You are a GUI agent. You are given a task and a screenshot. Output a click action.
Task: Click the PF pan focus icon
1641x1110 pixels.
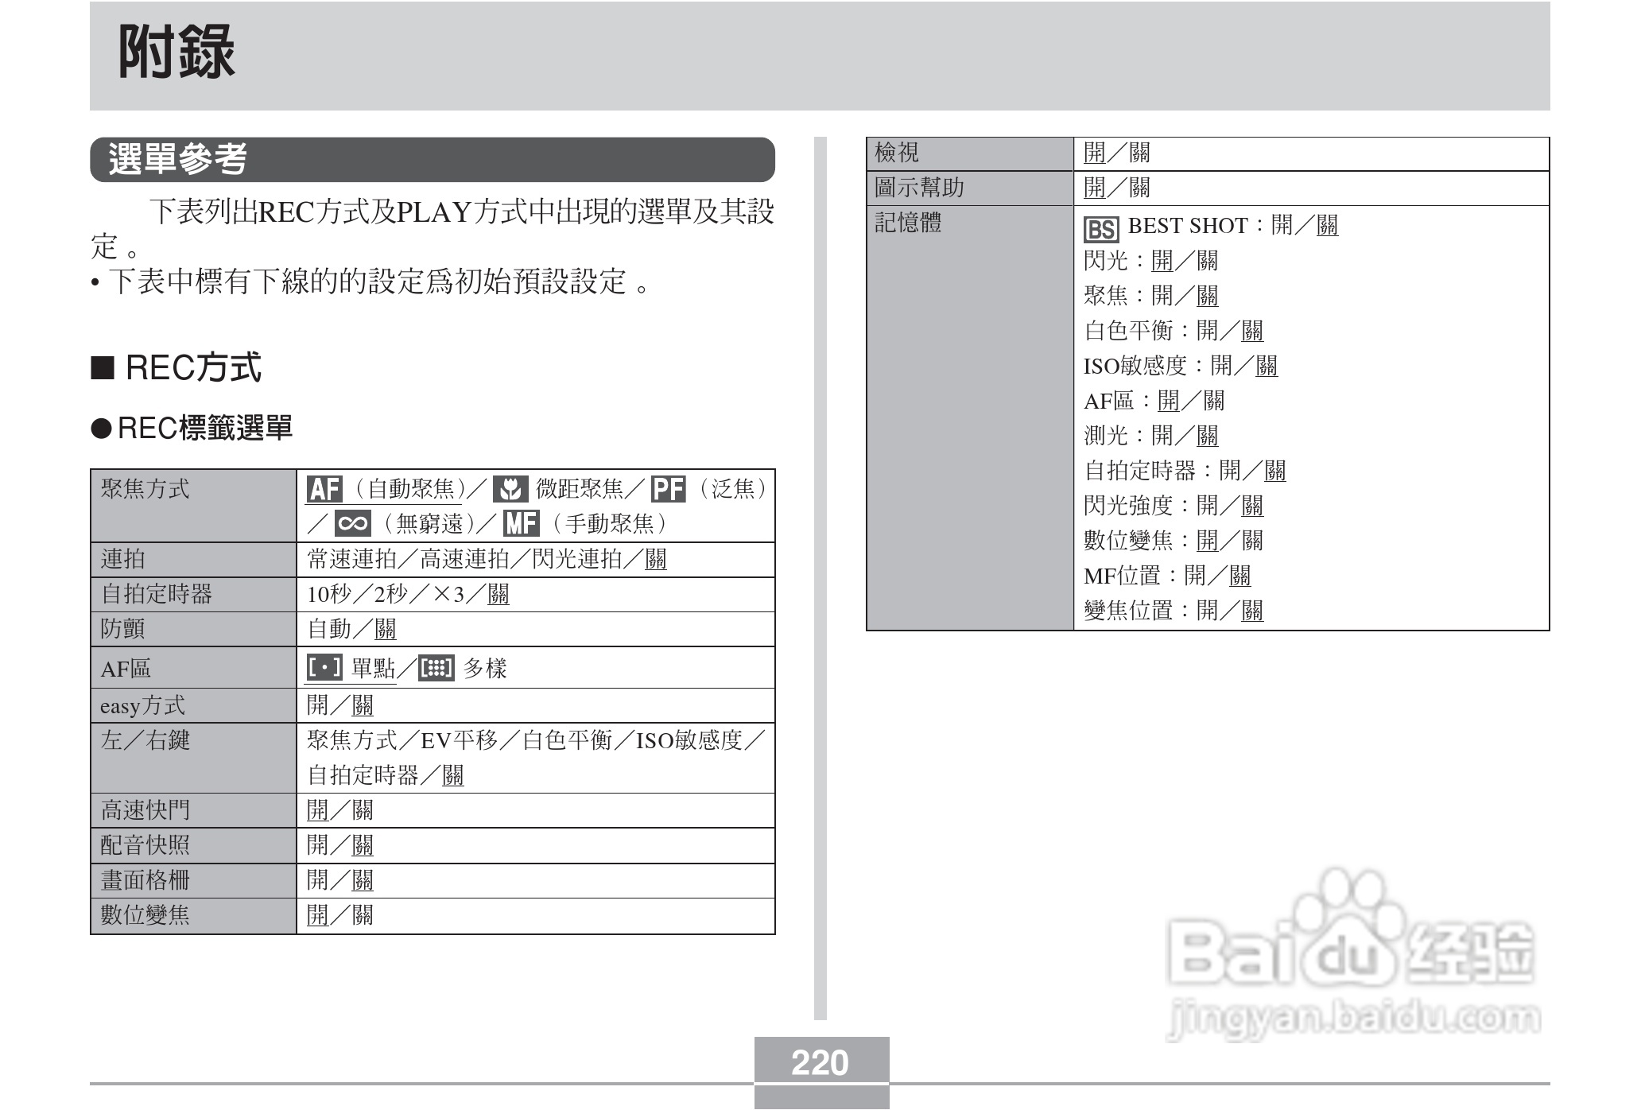pos(668,489)
